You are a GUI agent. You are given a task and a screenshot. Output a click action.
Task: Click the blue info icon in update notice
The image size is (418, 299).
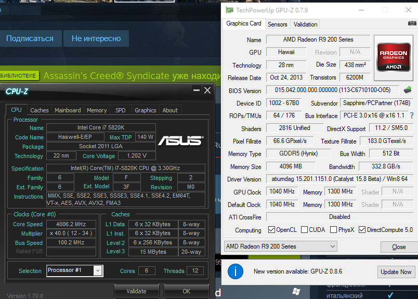click(236, 271)
